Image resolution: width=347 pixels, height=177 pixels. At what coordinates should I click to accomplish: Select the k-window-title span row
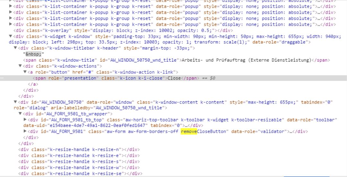176,60
